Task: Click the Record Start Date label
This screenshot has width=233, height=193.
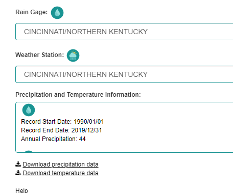Action: tap(46, 122)
